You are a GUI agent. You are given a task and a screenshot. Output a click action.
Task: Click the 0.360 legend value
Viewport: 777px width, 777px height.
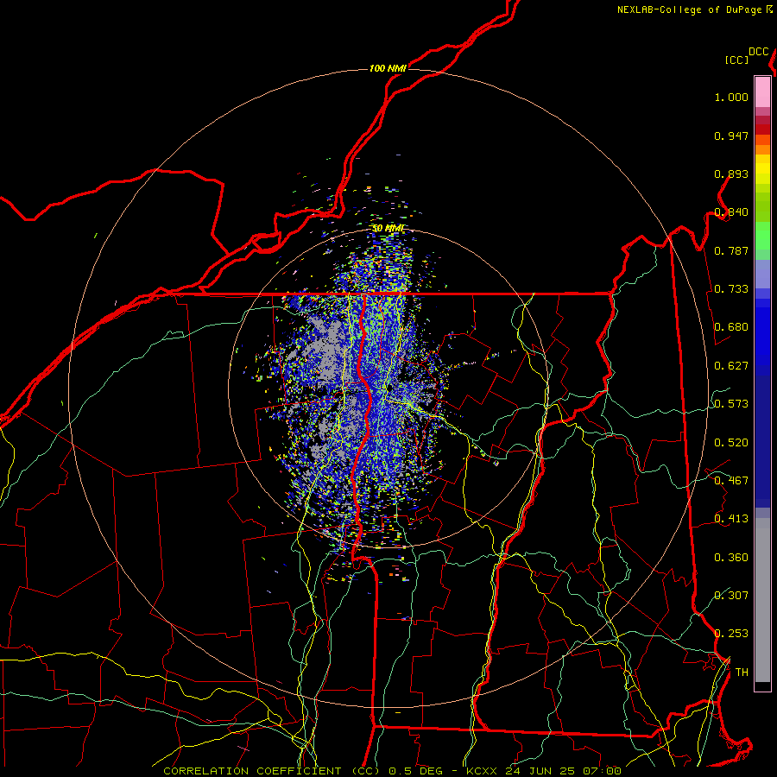(731, 558)
